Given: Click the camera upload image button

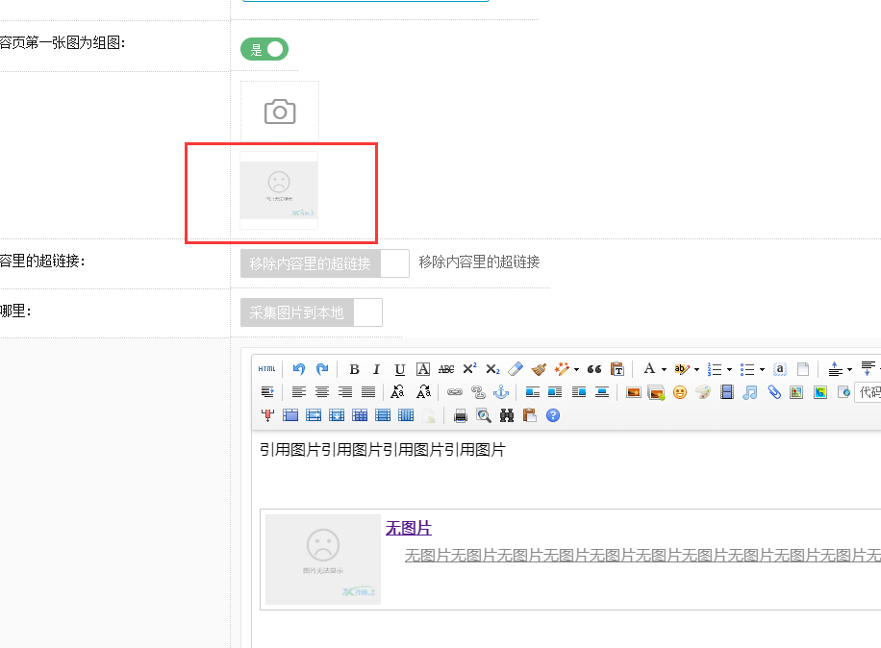Looking at the screenshot, I should [x=279, y=112].
